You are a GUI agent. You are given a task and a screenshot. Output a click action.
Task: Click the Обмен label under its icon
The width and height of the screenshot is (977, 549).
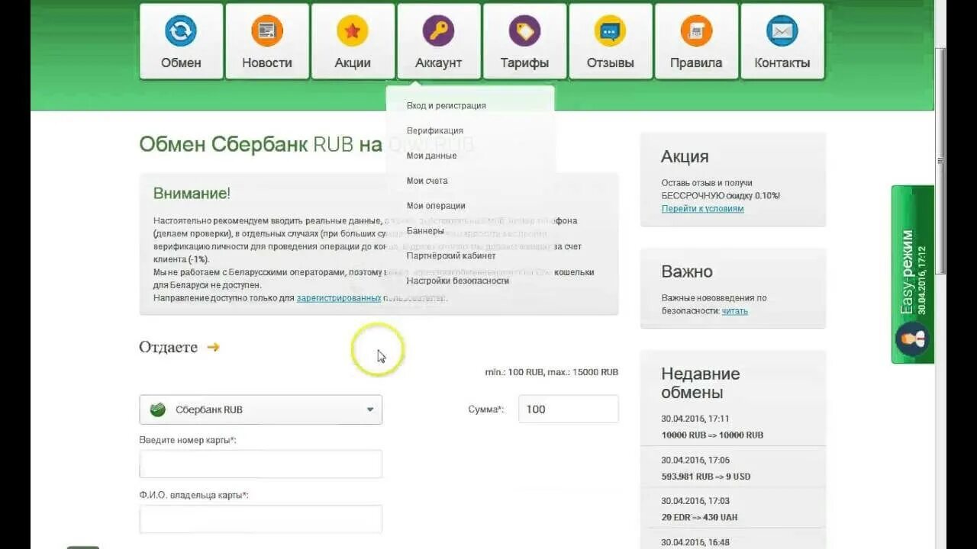tap(181, 63)
